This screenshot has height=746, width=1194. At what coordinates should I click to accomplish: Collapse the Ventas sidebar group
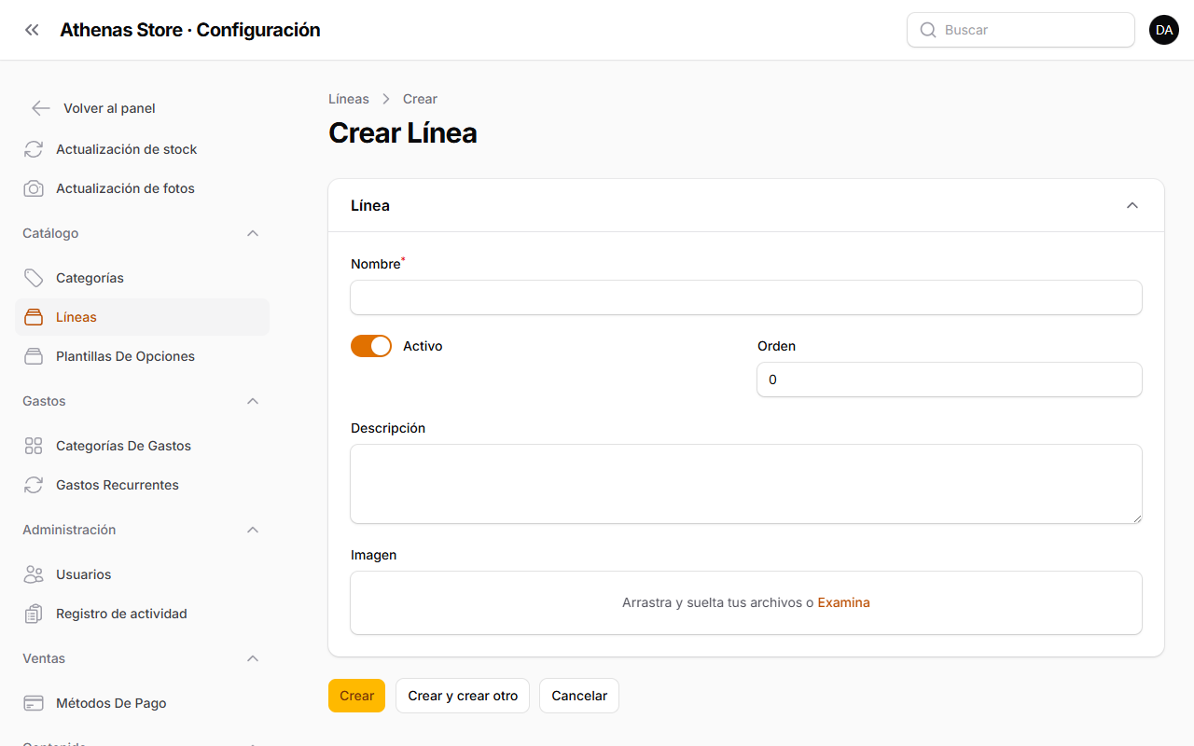click(253, 658)
